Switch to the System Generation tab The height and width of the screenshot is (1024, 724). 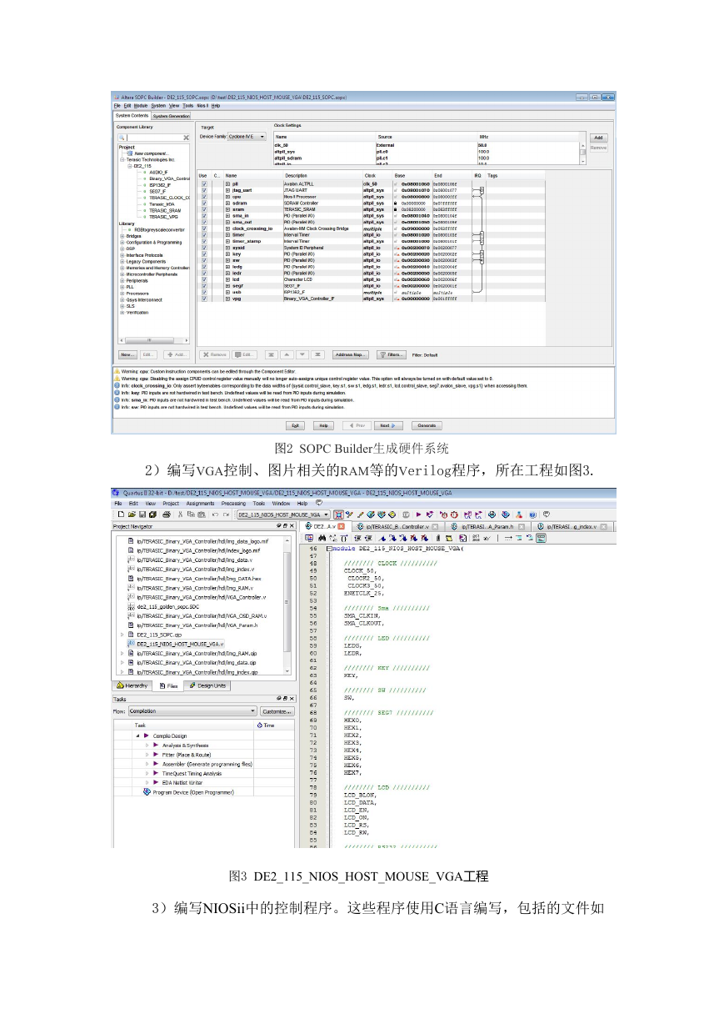click(x=171, y=116)
